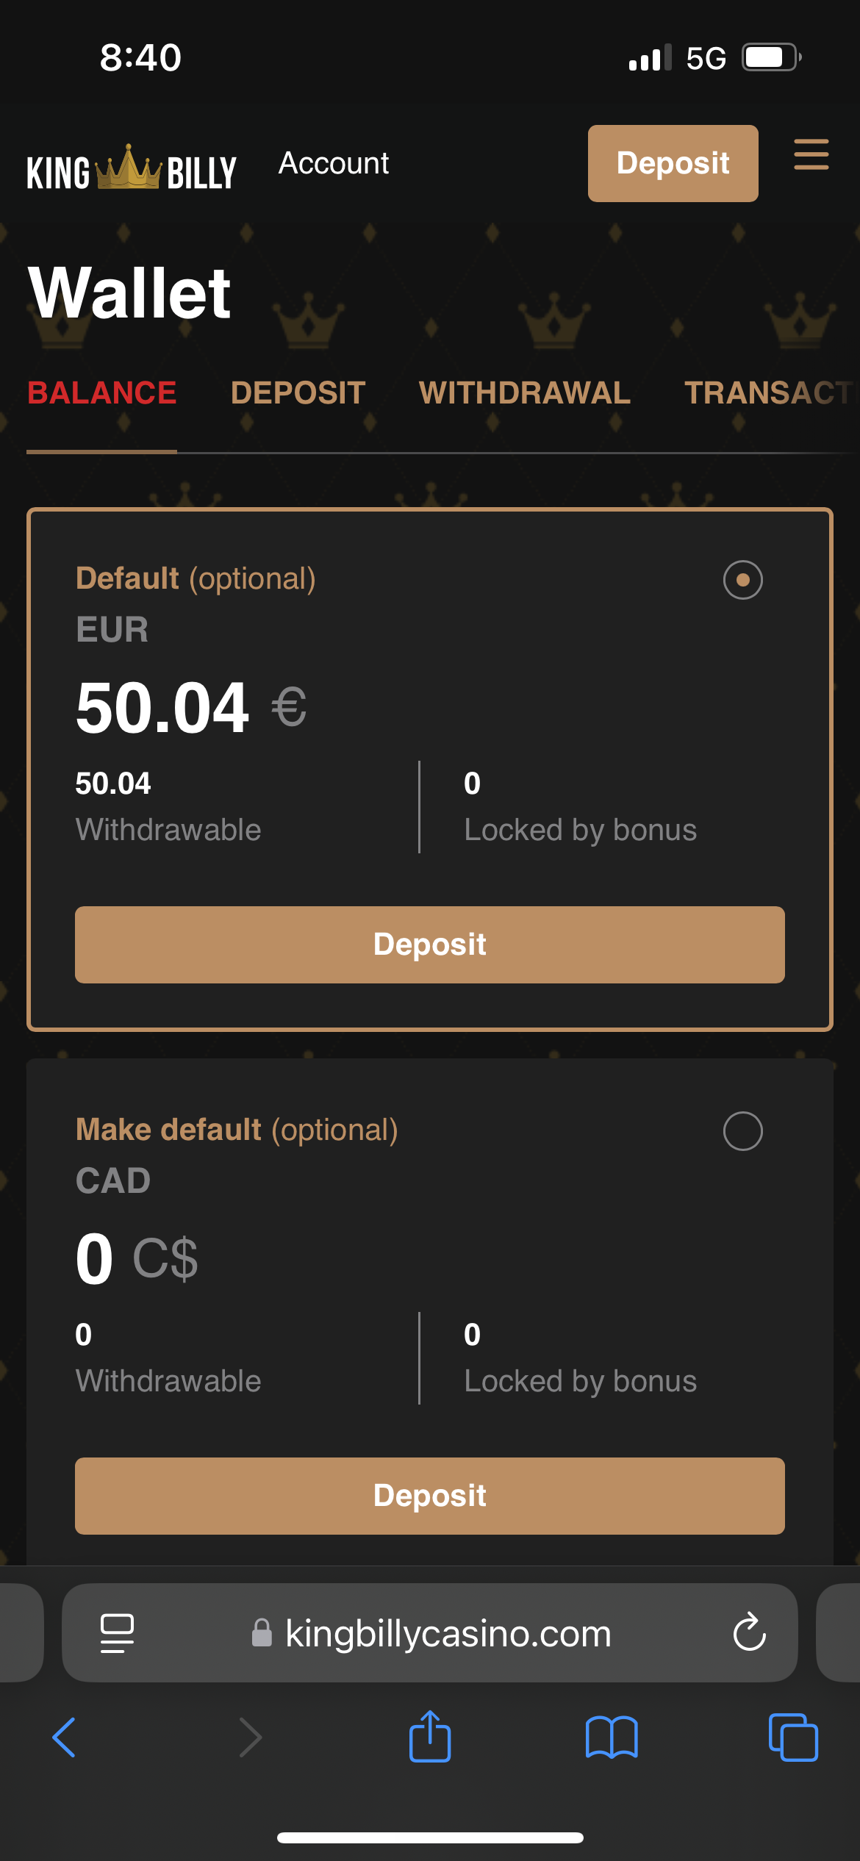The height and width of the screenshot is (1861, 860).
Task: Tap the kingbillycasino.com address bar
Action: 447,1632
